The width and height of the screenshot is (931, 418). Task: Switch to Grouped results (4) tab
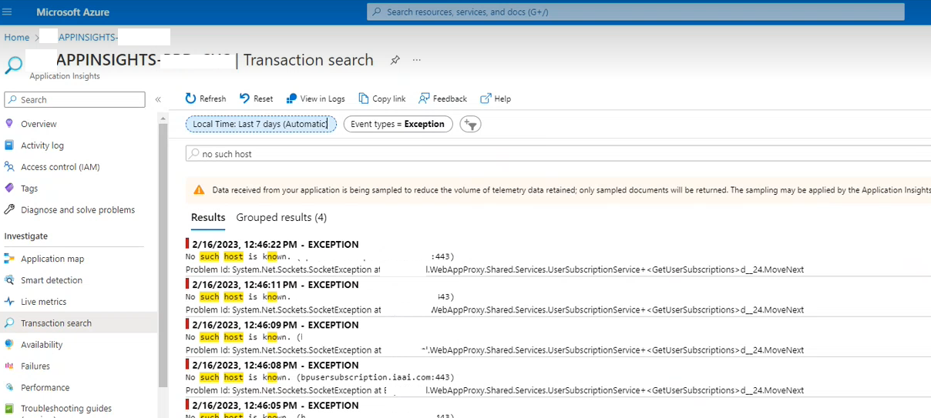tap(281, 218)
